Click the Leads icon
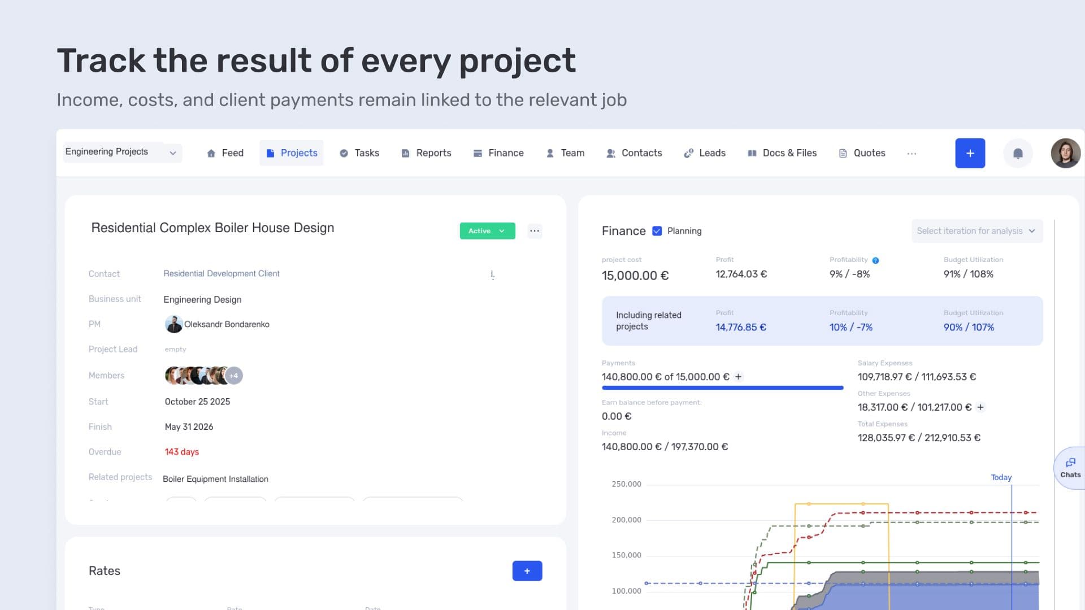This screenshot has height=610, width=1085. 688,153
